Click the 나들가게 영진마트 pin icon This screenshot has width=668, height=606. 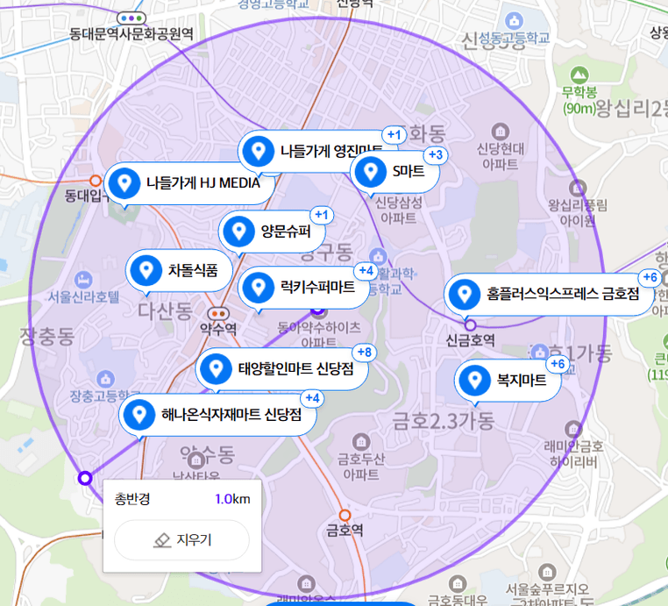point(258,152)
